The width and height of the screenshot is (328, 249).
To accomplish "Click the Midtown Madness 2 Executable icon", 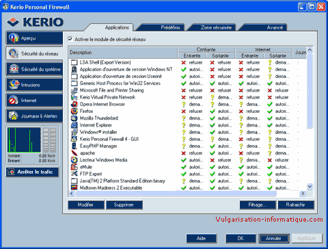I will 74,187.
